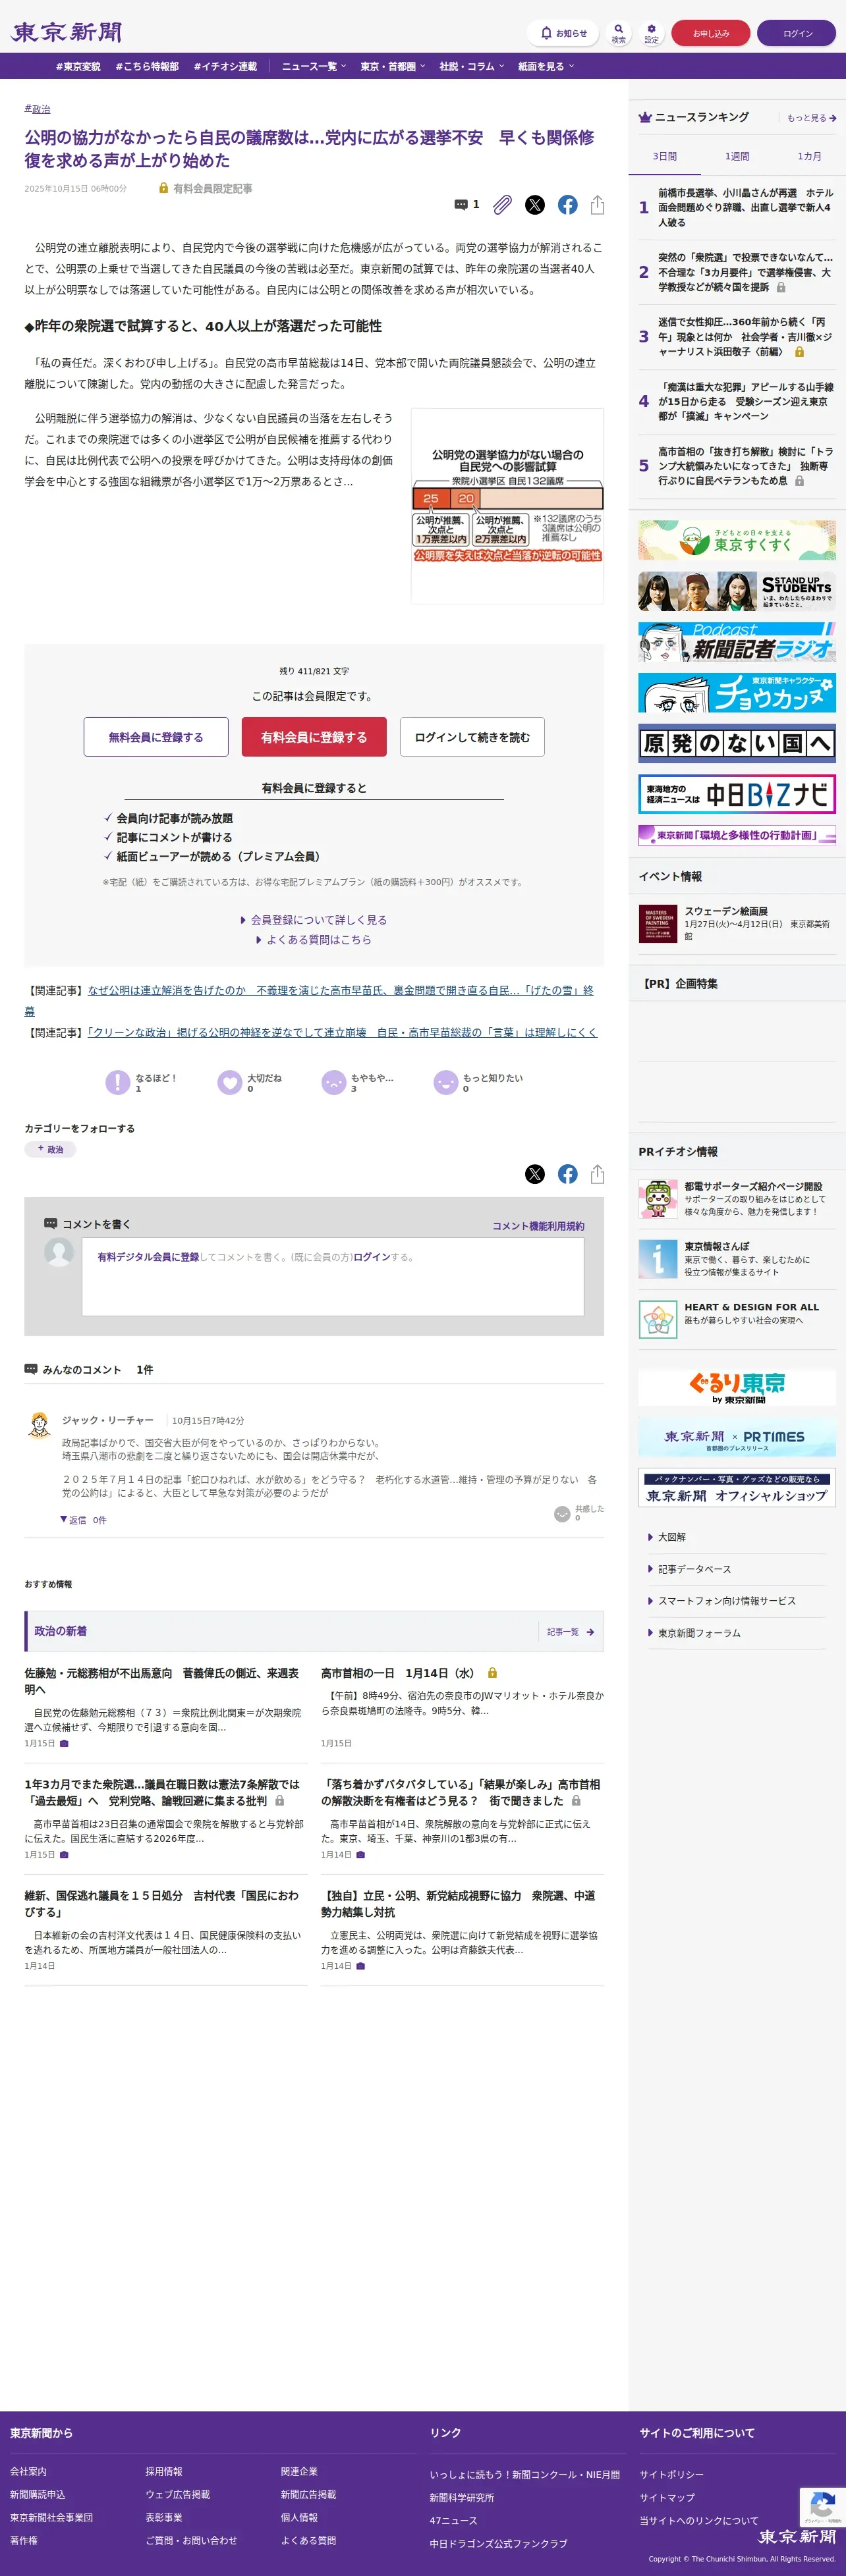846x2576 pixels.
Task: Click the 東京新聞 logo in header
Action: pos(66,32)
